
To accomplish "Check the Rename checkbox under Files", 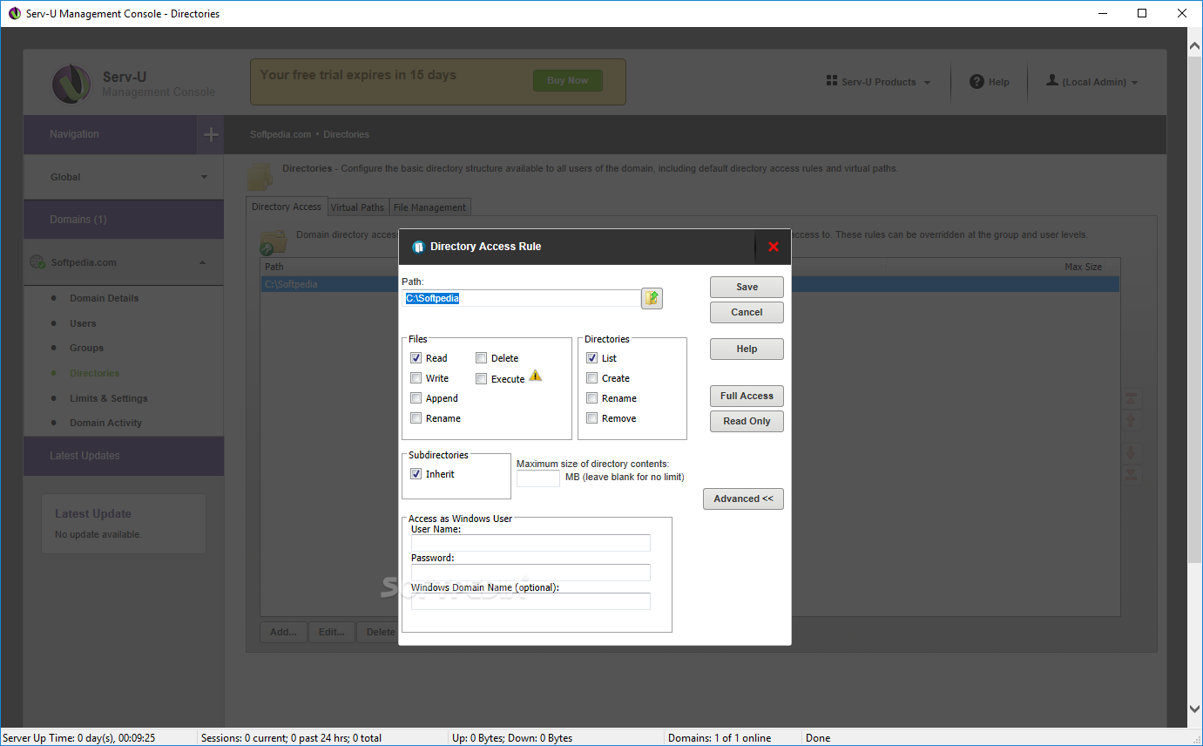I will coord(416,418).
